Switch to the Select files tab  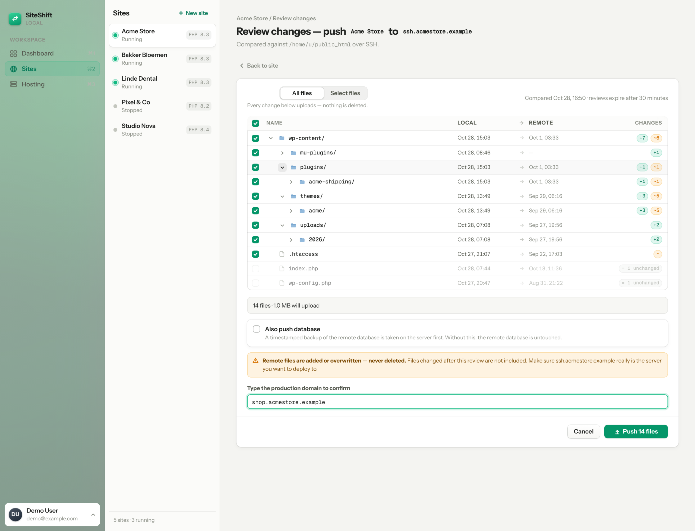tap(345, 93)
